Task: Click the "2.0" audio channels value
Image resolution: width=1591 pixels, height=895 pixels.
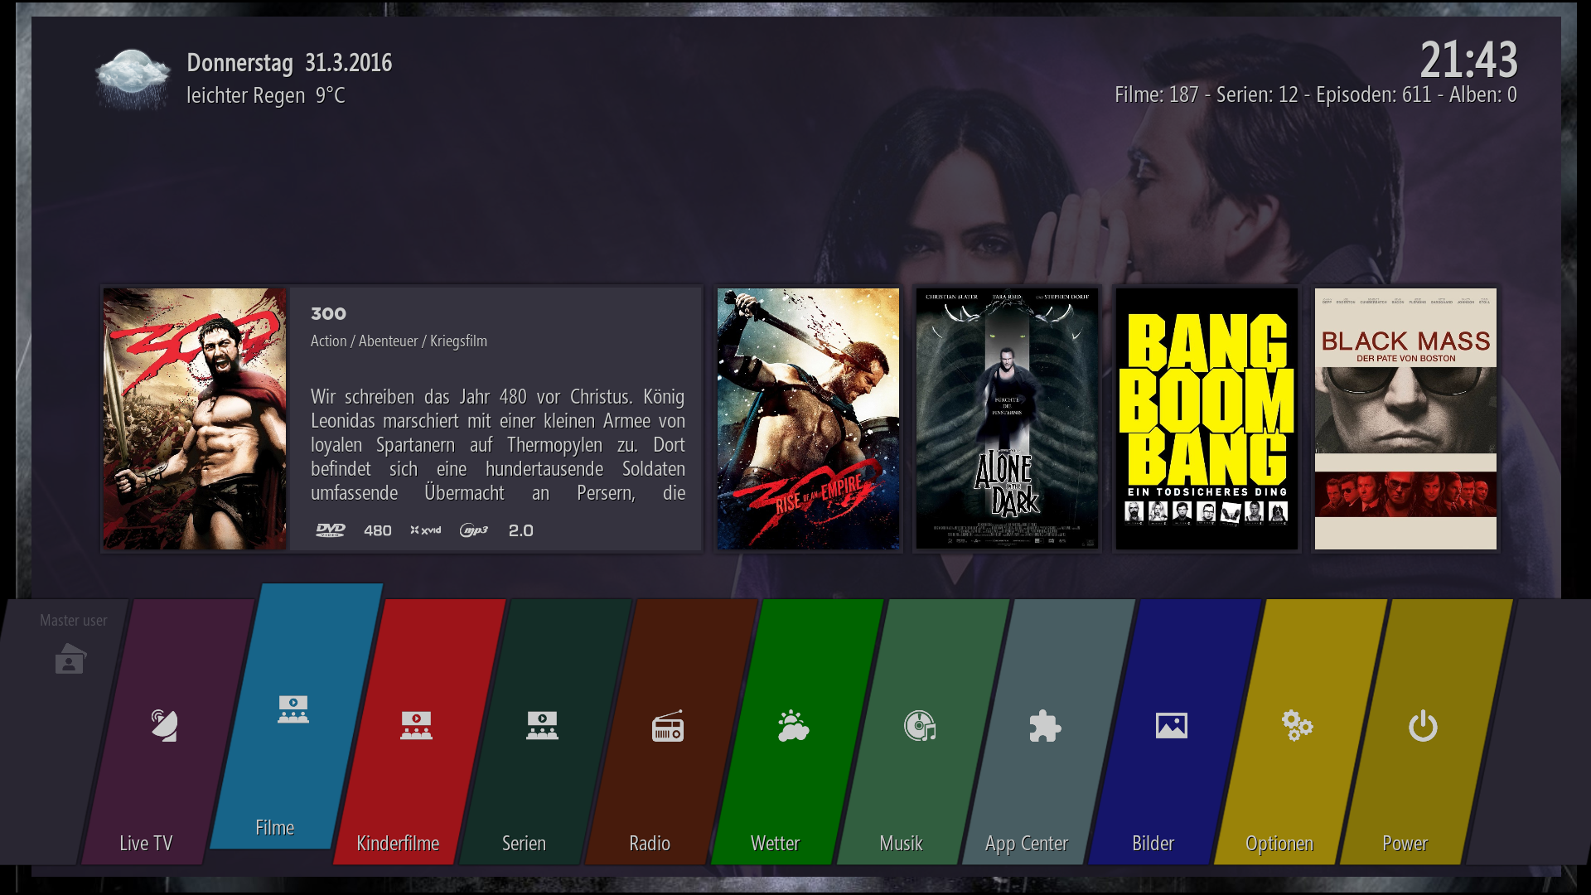Action: pos(521,530)
